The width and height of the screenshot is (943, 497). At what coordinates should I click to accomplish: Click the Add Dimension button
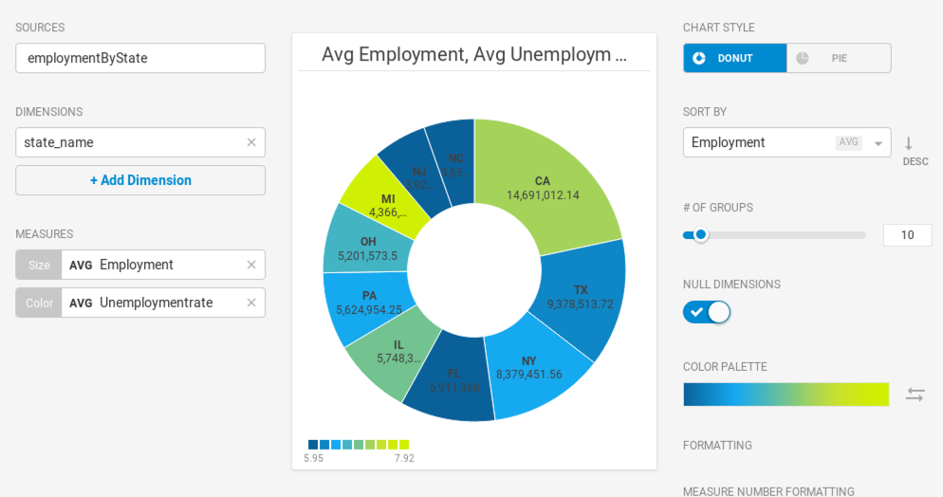point(140,180)
